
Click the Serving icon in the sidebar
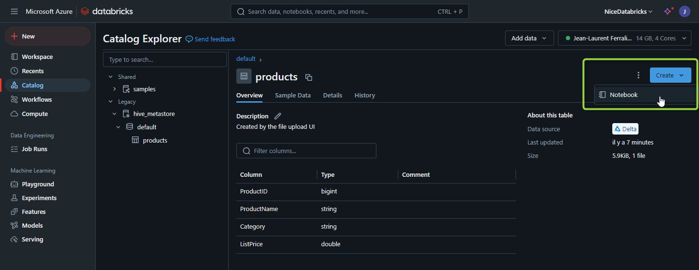click(14, 239)
